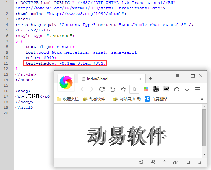Screen dimensions: 211x170
Task: Click the undo/restore closed tab icon
Action: pyautogui.click(x=113, y=89)
